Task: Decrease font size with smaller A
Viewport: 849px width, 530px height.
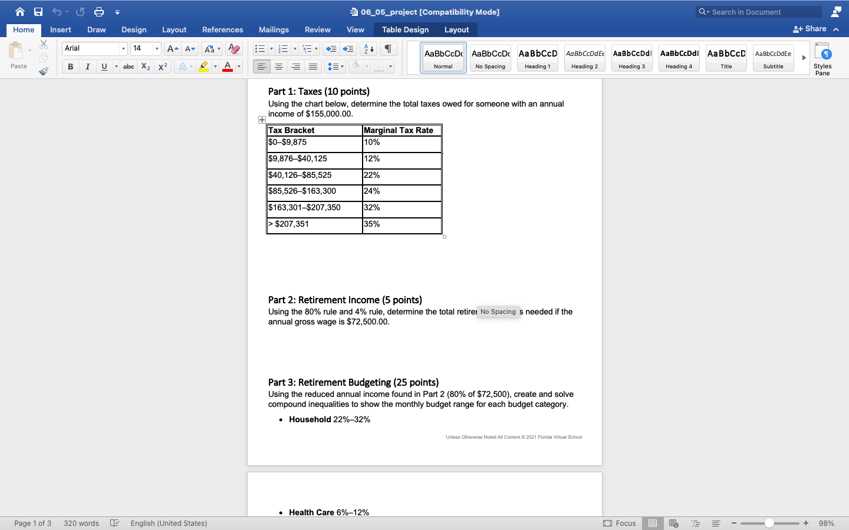Action: 190,49
